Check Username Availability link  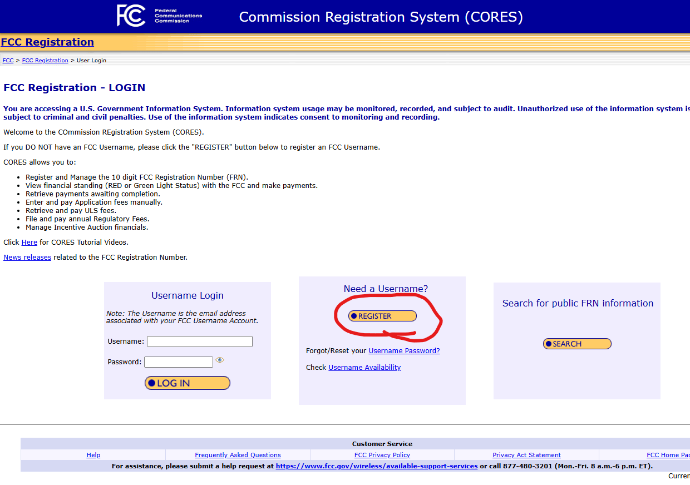coord(364,368)
